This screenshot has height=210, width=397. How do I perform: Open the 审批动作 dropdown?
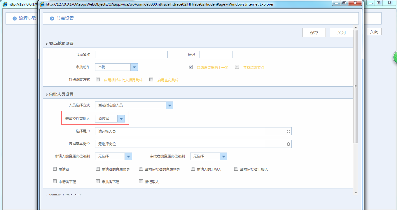coord(134,67)
